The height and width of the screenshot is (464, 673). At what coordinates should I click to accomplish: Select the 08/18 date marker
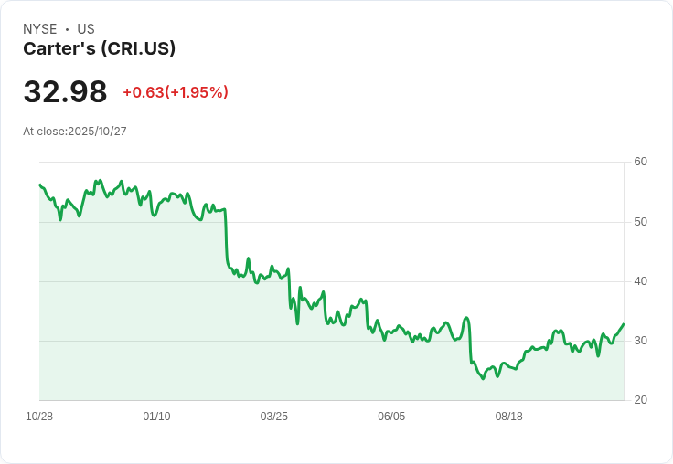coord(508,417)
